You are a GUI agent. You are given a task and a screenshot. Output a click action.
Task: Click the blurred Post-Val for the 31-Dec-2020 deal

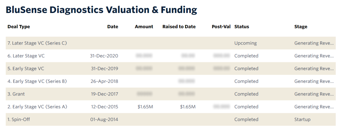pyautogui.click(x=221, y=56)
